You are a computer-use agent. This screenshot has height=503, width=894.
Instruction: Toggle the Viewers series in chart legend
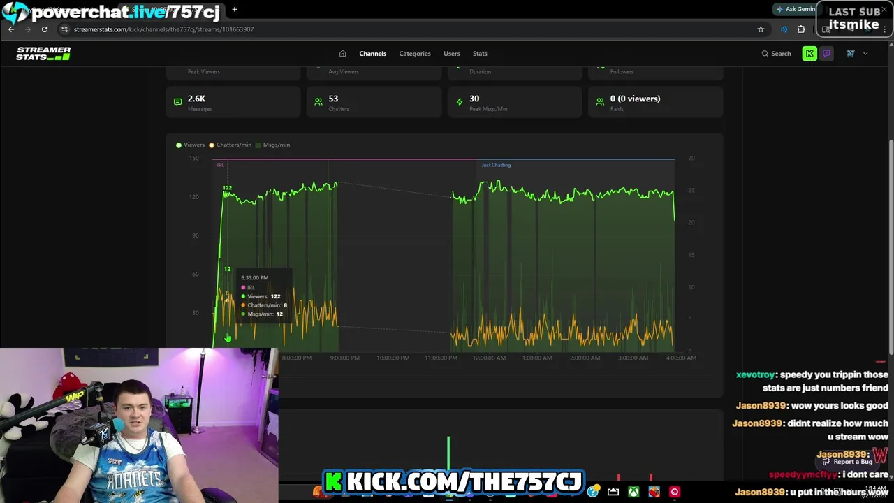190,145
